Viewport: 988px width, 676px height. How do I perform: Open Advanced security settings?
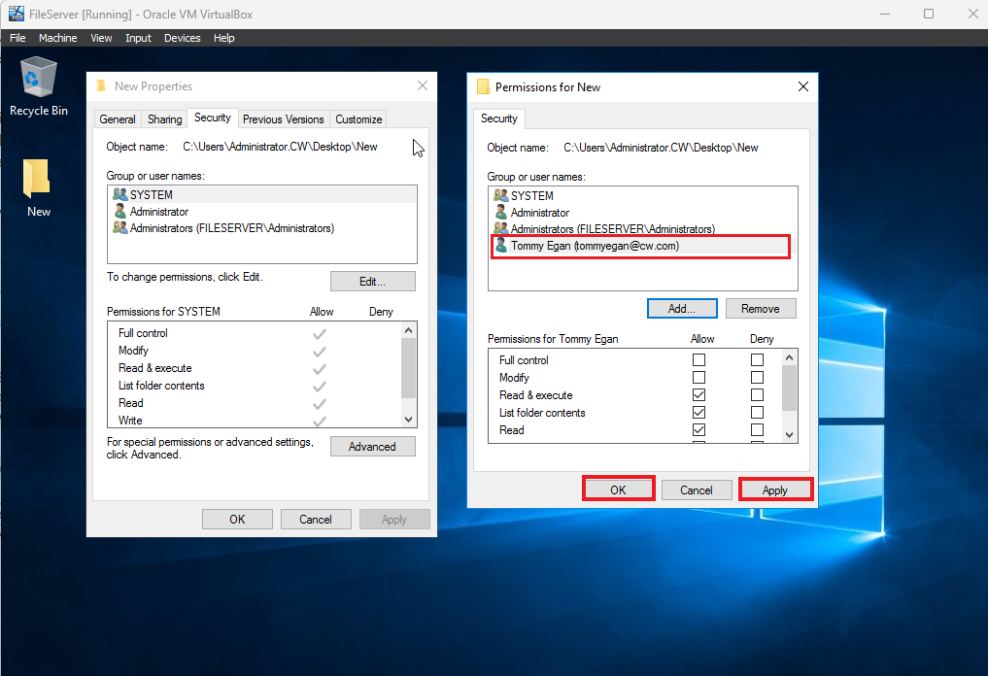372,447
